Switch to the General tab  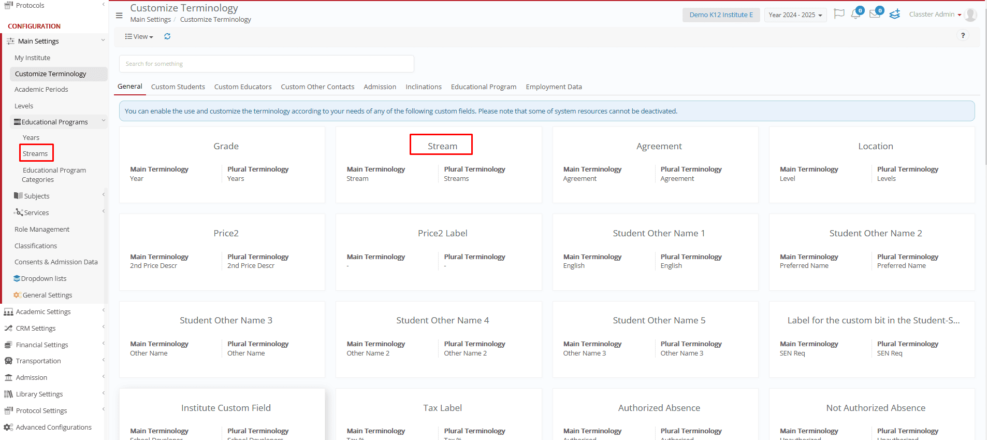pos(130,87)
